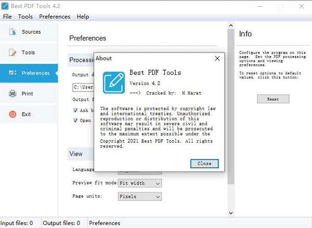Viewport: 312px width, 228px height.
Task: Click the Print printer sidebar icon
Action: click(x=12, y=93)
